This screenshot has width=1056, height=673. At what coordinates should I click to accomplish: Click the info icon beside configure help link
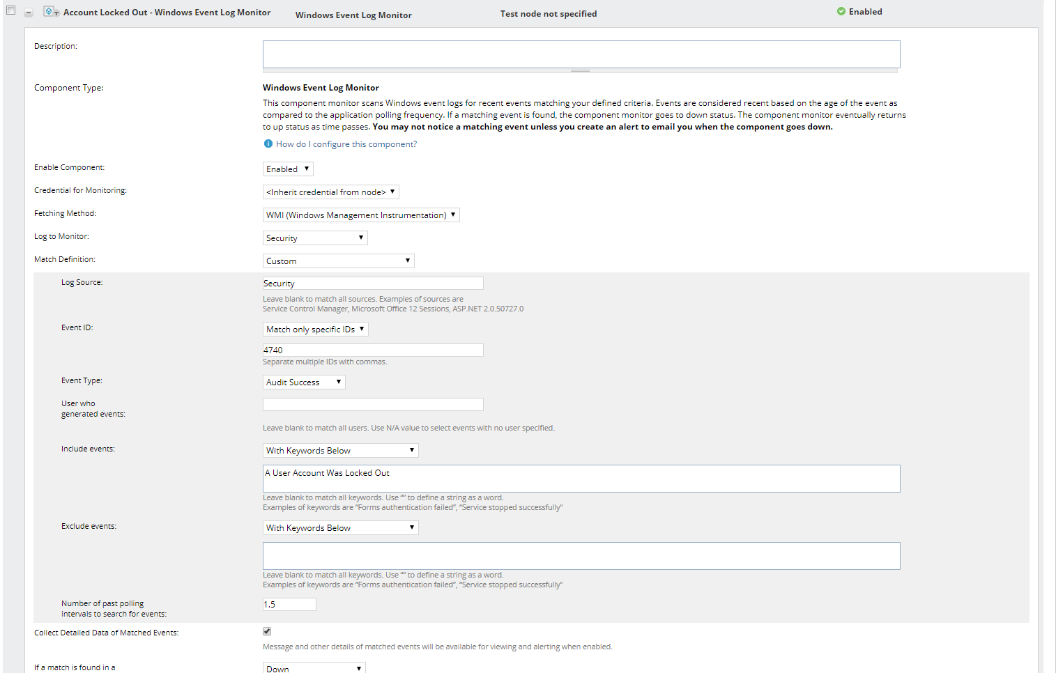pos(268,144)
